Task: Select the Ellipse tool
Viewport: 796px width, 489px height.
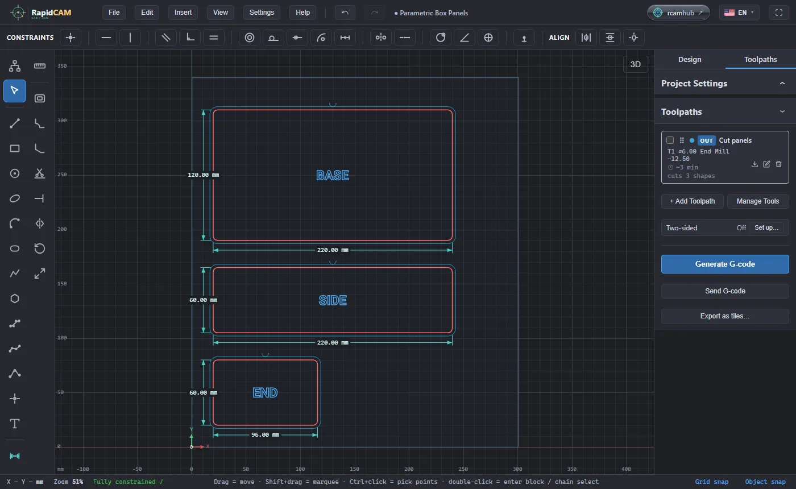Action: [15, 198]
